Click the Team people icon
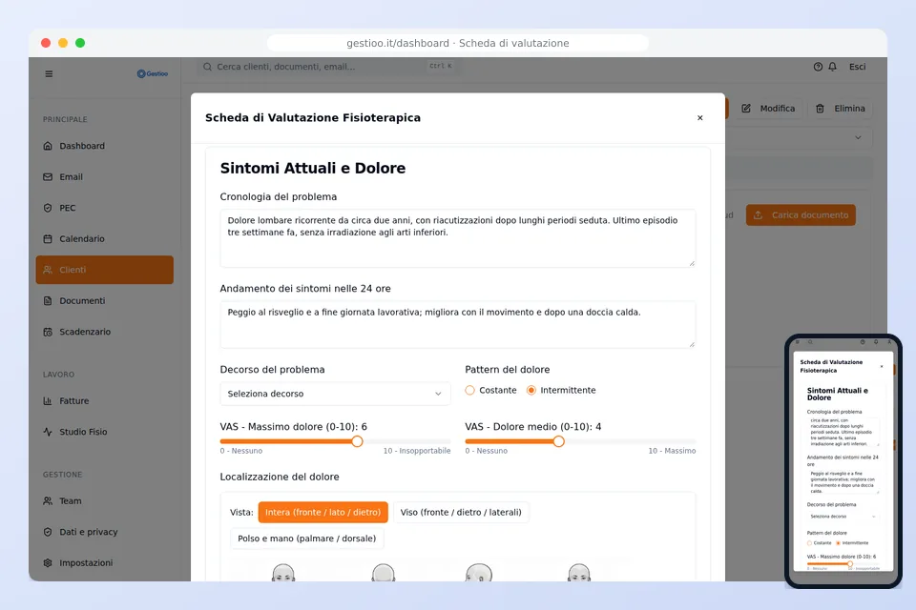Screen dimensions: 916x610 click(x=48, y=500)
